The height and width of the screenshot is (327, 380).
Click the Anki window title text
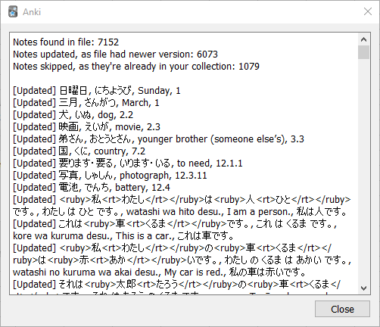pos(32,12)
